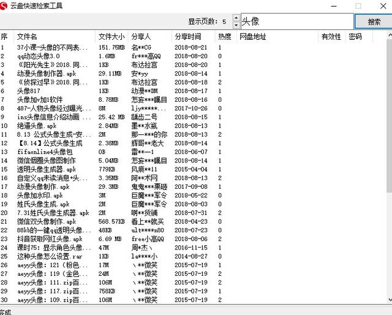Sort by the 分享人 column header
The height and width of the screenshot is (315, 392).
pyautogui.click(x=150, y=37)
